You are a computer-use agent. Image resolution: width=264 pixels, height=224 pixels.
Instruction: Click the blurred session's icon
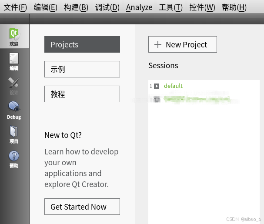(157, 99)
